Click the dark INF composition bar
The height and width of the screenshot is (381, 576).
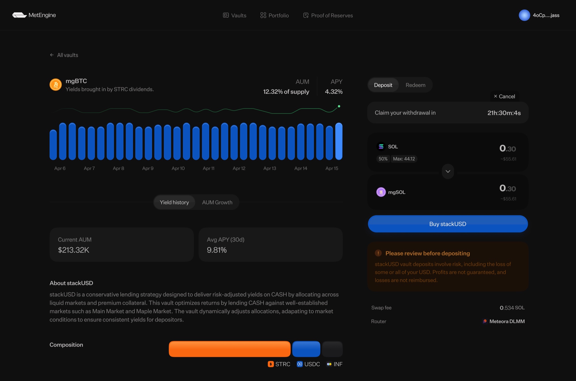pyautogui.click(x=332, y=349)
